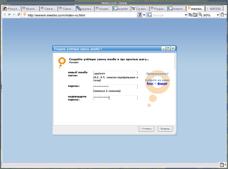
Task: Open the форум link
Action: (162, 84)
